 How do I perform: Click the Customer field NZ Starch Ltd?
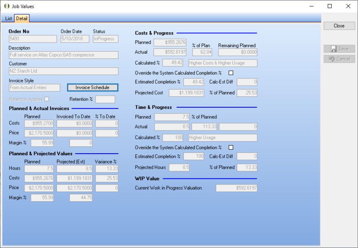coord(63,71)
